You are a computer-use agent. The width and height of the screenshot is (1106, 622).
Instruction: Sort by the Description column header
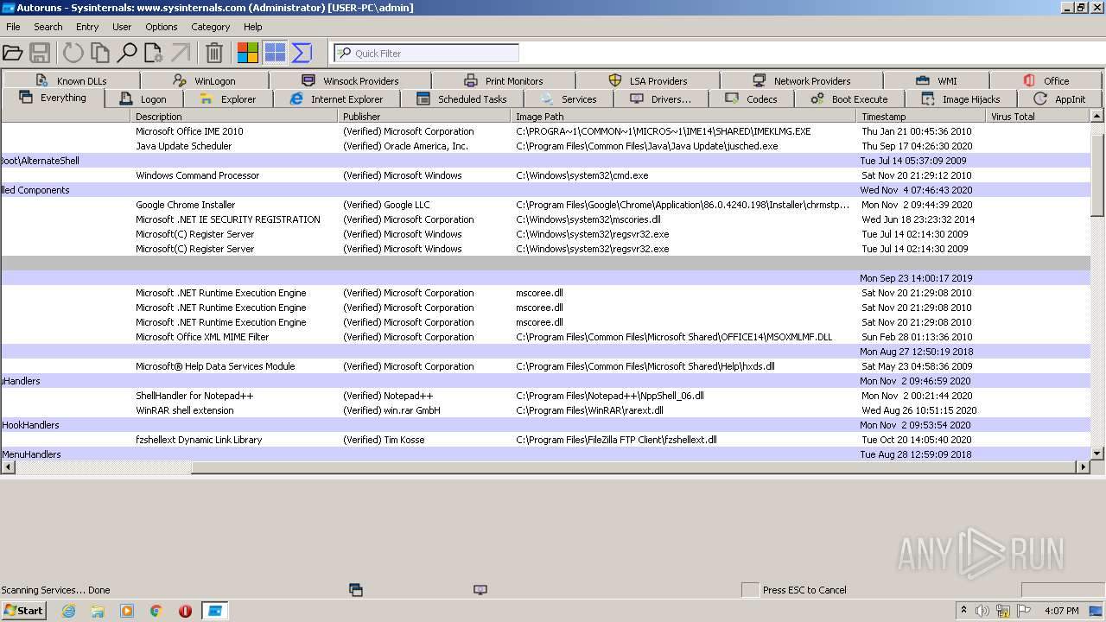234,116
